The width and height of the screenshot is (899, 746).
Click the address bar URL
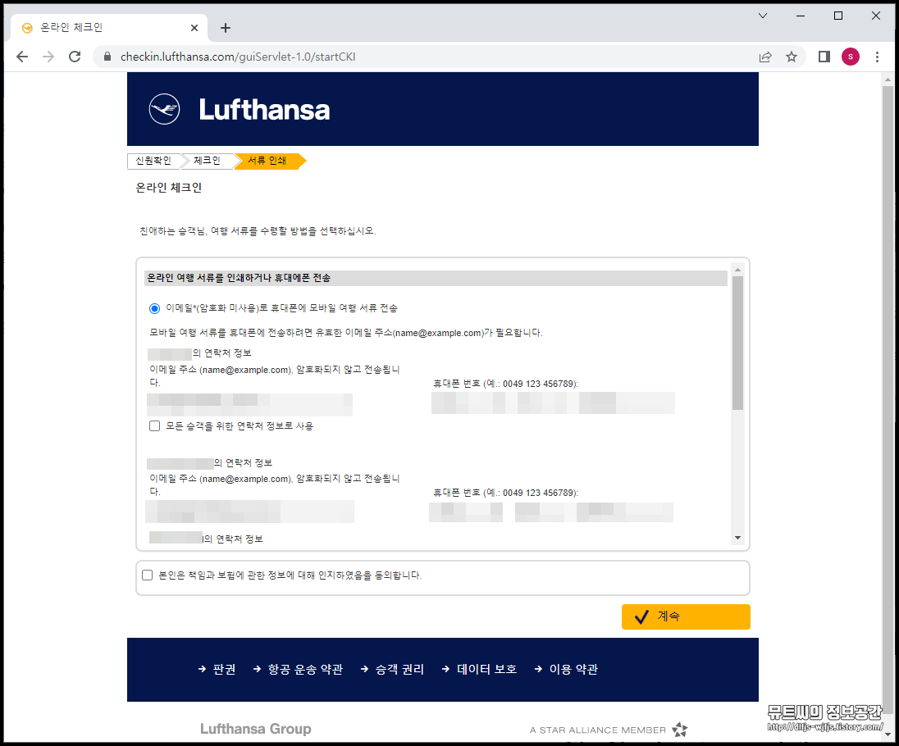238,57
